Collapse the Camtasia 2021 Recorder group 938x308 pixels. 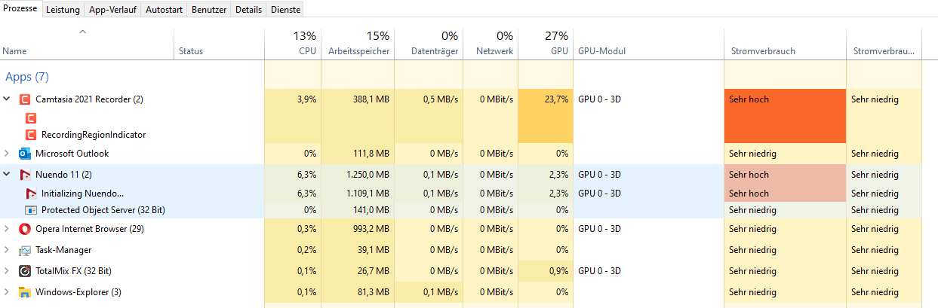pos(8,99)
